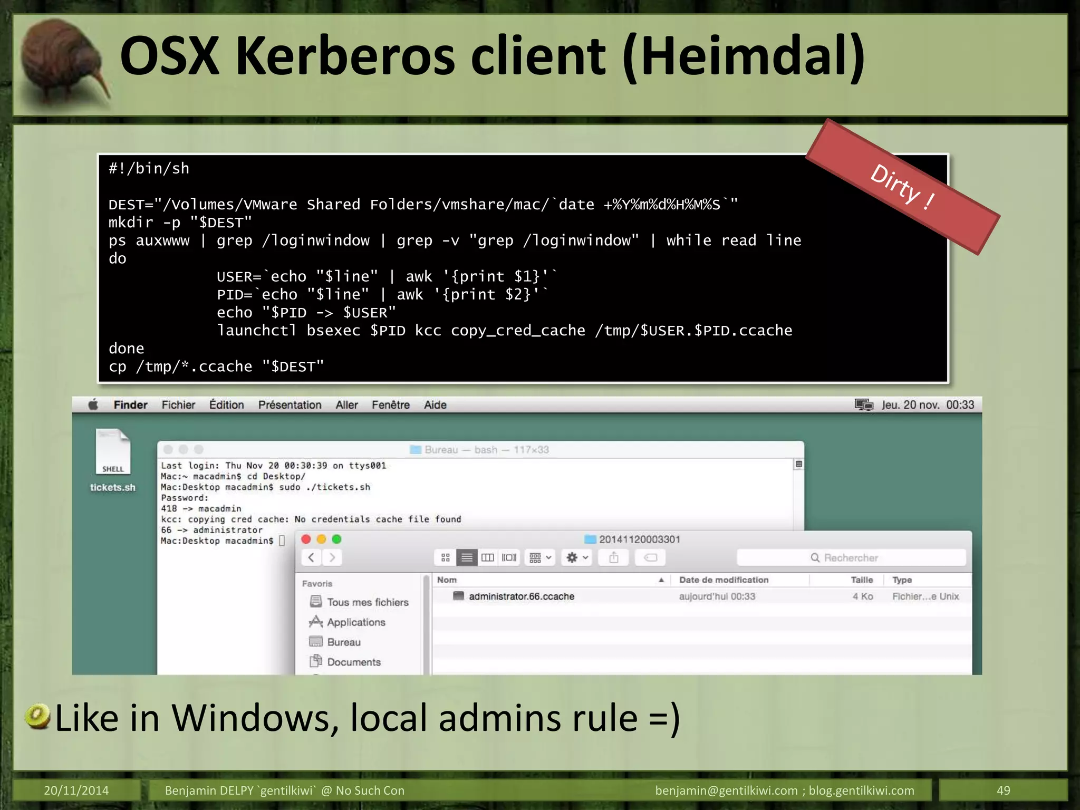Open the Finder menu
This screenshot has height=810, width=1080.
[x=131, y=405]
